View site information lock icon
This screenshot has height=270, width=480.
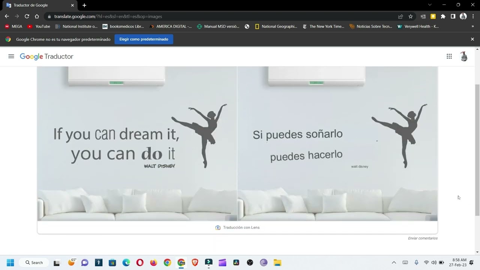point(49,16)
